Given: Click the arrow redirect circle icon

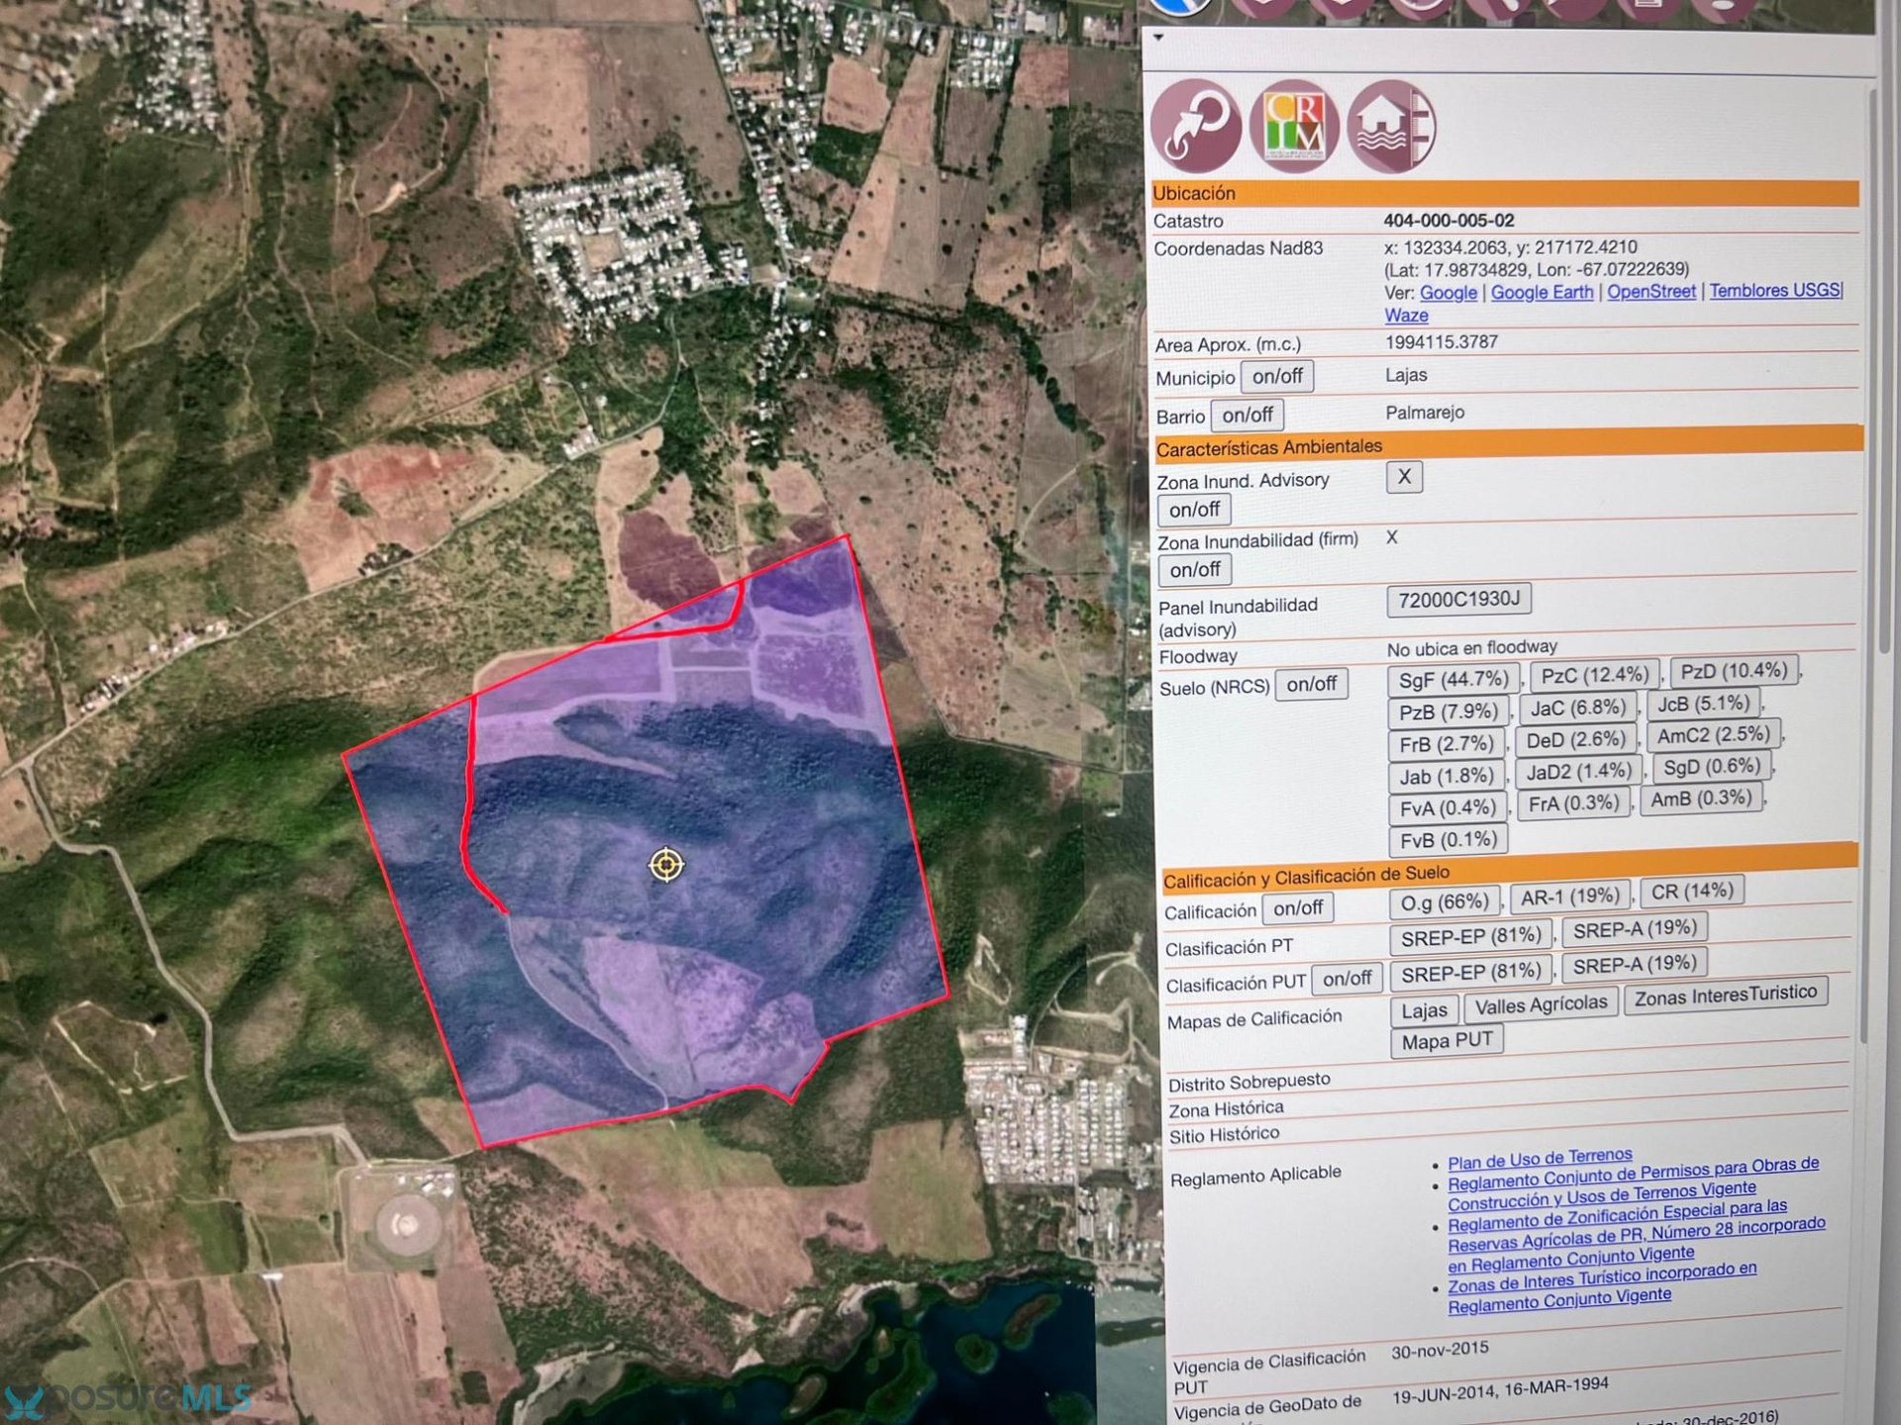Looking at the screenshot, I should tap(1195, 127).
